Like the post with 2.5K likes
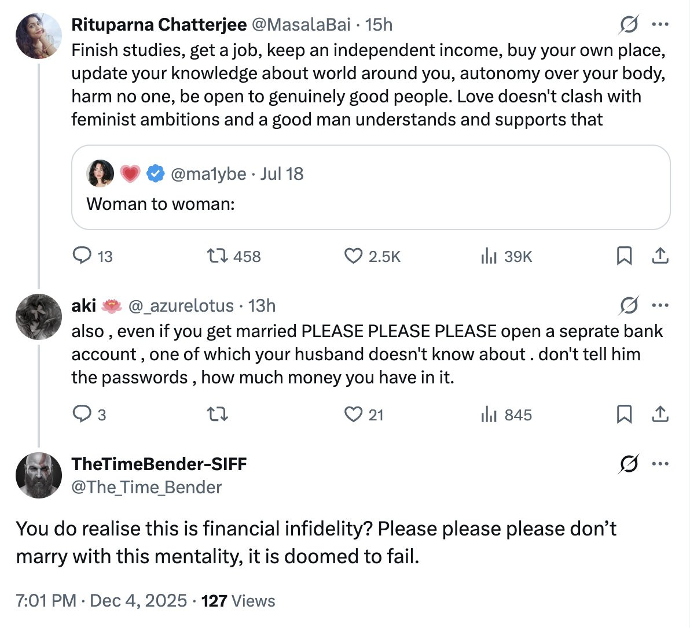This screenshot has height=628, width=690. [353, 256]
